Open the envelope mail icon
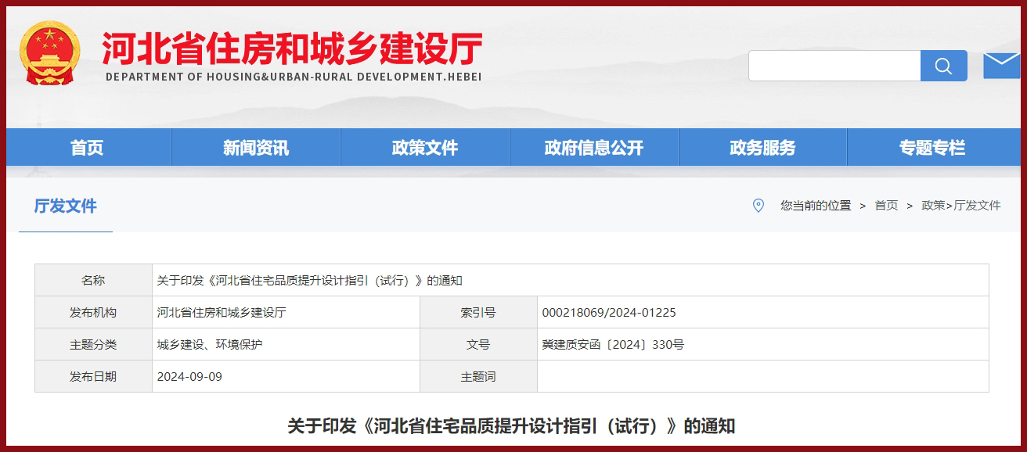 (x=1001, y=66)
